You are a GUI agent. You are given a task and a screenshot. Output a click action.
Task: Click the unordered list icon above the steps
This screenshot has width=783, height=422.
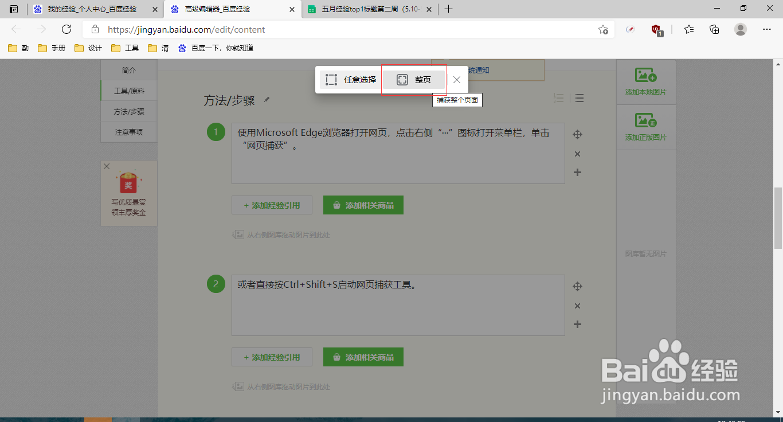click(x=580, y=98)
